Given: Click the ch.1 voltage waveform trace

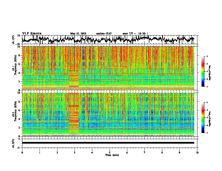Looking at the screenshot, I should [108, 39].
